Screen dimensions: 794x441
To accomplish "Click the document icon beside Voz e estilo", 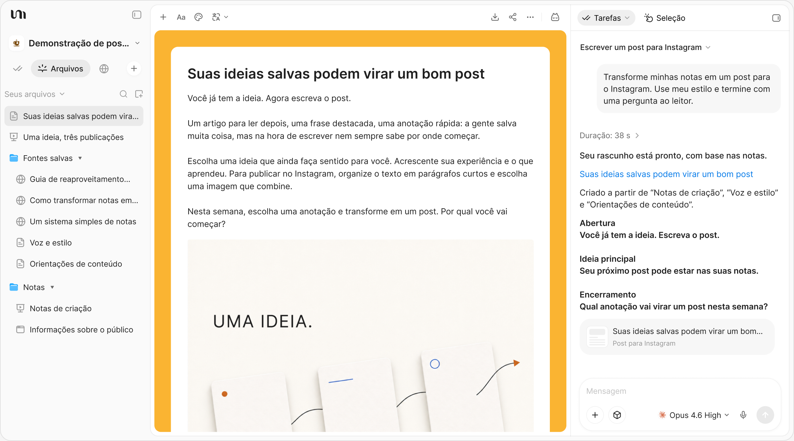I will 21,243.
